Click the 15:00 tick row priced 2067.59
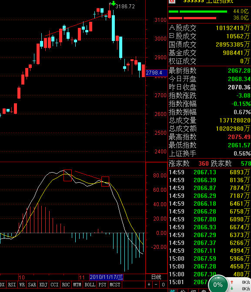 209,258
